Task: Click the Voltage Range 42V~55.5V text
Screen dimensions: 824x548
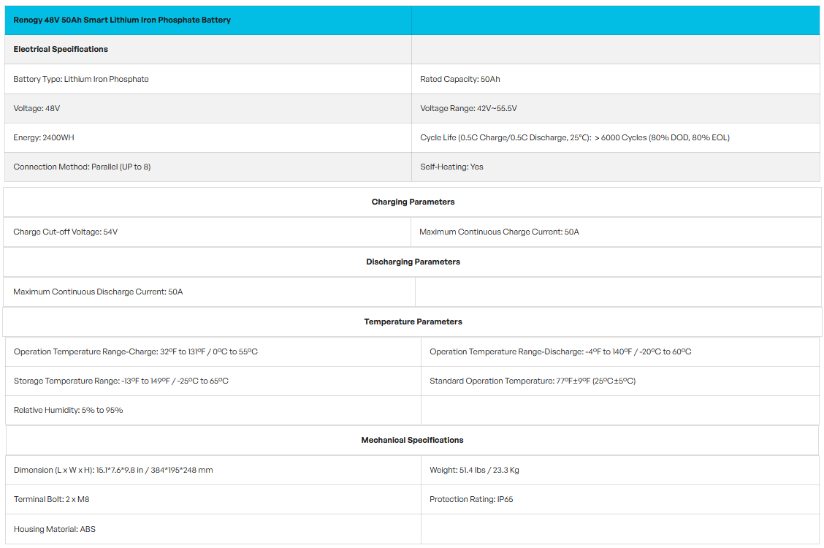Action: coord(468,109)
